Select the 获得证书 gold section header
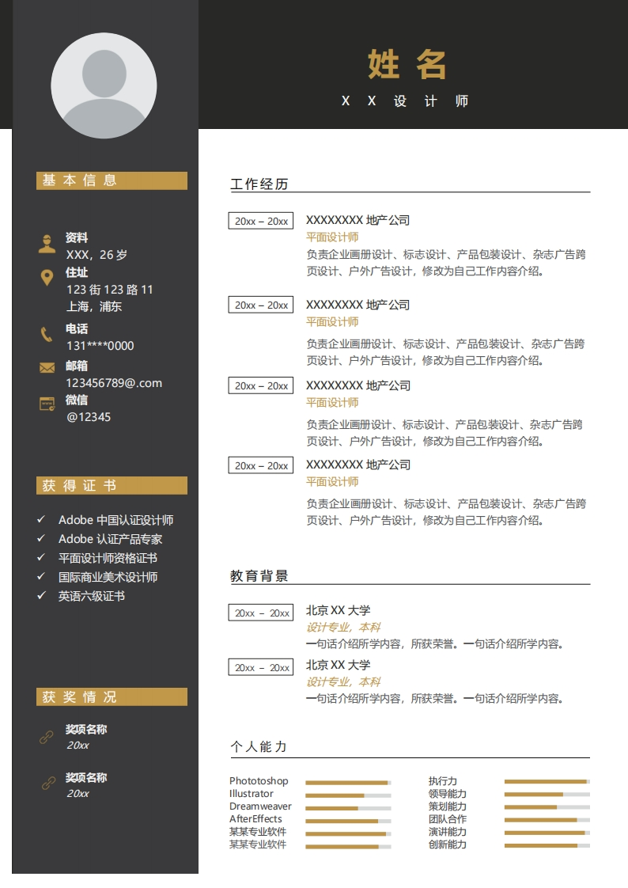This screenshot has width=628, height=888. coord(112,485)
